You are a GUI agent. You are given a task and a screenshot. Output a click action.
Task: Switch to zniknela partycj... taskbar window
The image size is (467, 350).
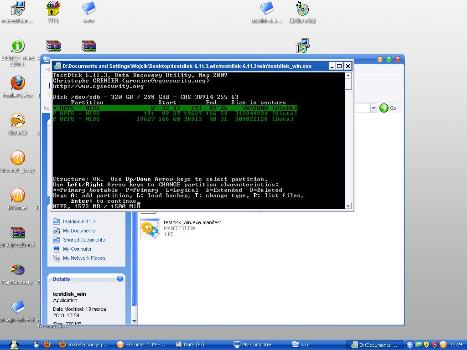(x=83, y=345)
